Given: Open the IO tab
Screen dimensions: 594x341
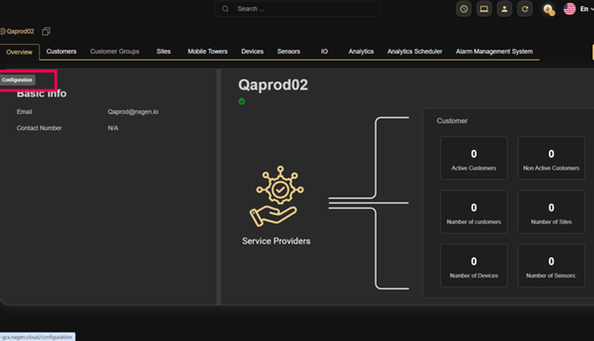Looking at the screenshot, I should coord(324,51).
